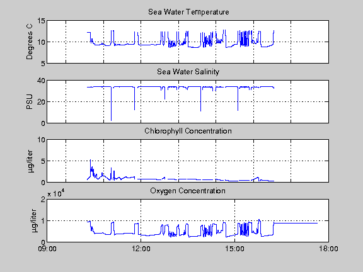Click the Sea Water Temperature title
The height and width of the screenshot is (272, 363).
pyautogui.click(x=188, y=12)
